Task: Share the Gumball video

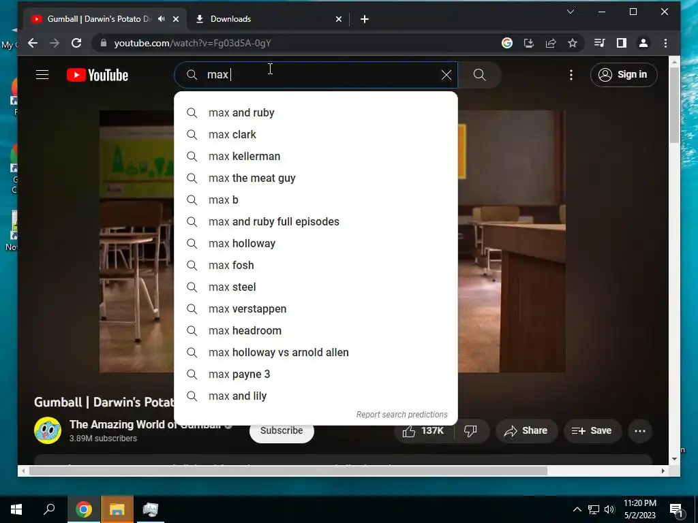Action: (526, 430)
